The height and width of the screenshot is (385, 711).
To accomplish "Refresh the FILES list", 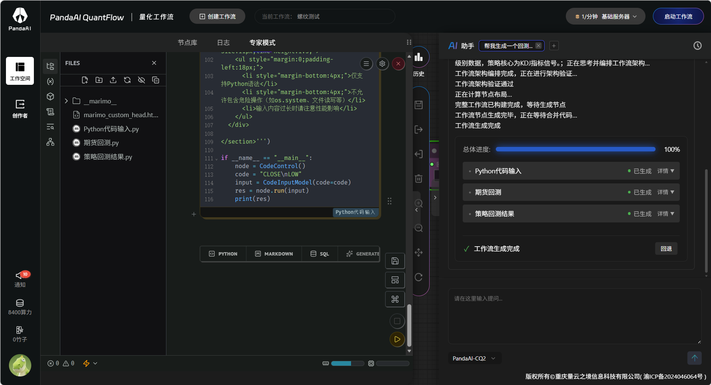I will tap(127, 80).
